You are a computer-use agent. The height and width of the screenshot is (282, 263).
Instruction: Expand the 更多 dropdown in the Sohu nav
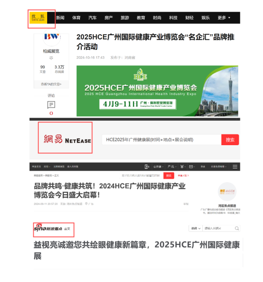pos(224,18)
